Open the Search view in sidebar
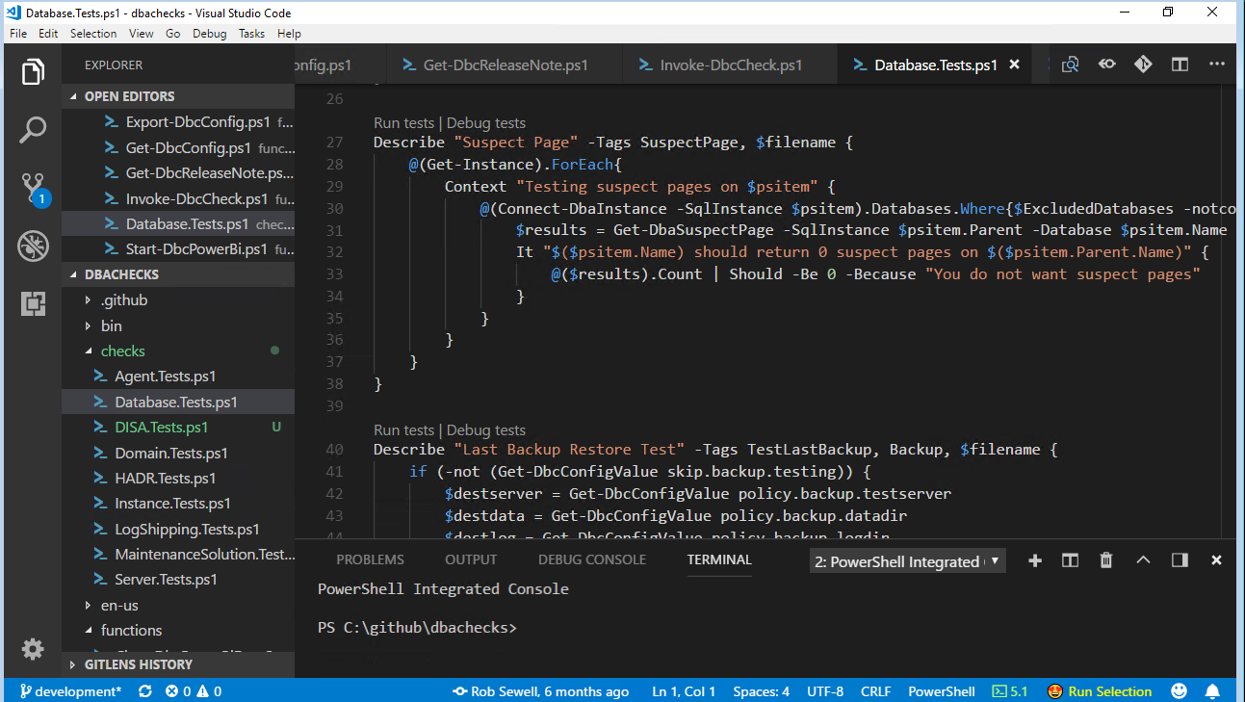Viewport: 1245px width, 702px height. [x=33, y=129]
